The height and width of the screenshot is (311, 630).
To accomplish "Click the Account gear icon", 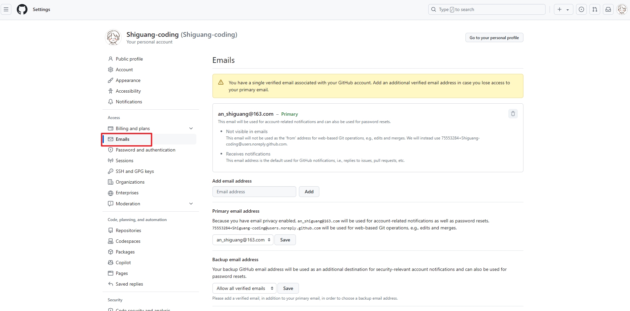I will coord(111,70).
